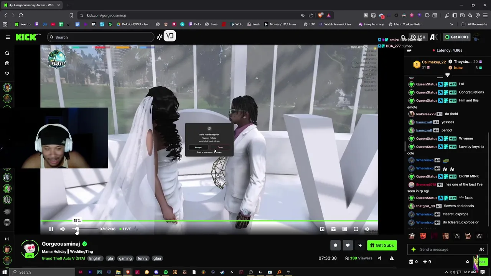
Task: Open Steam from the taskbar
Action: pos(222,272)
